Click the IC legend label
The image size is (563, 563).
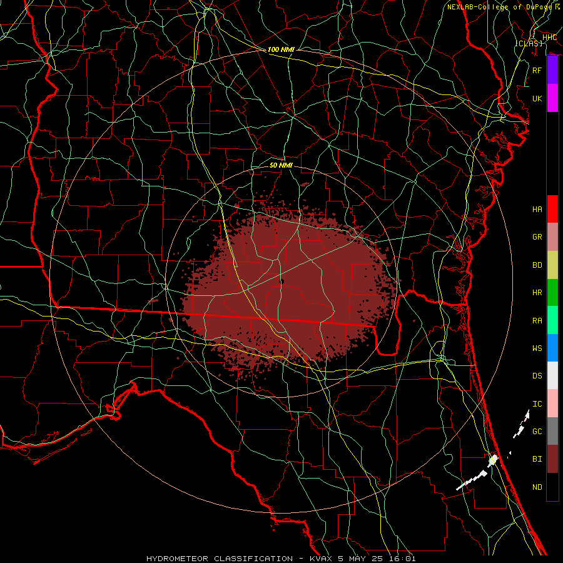537,404
